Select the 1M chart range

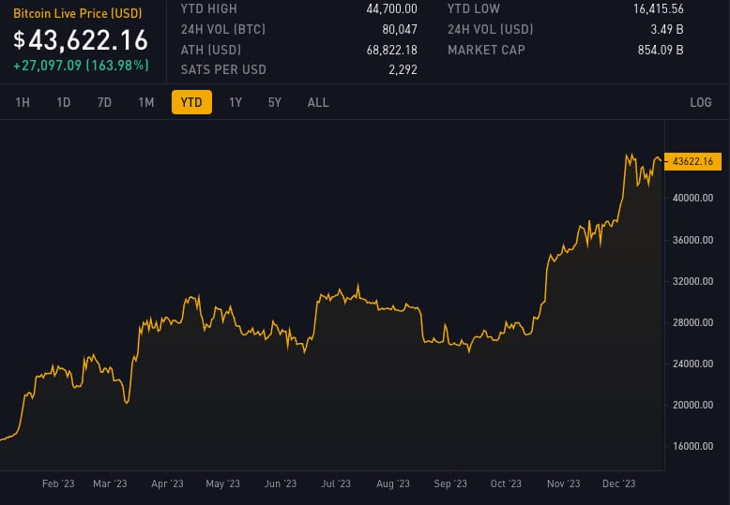[146, 102]
